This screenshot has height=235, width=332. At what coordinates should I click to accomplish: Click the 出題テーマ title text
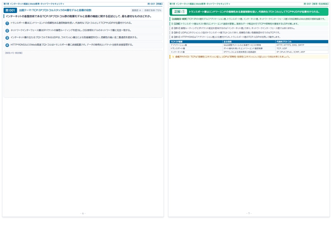(x=55, y=10)
